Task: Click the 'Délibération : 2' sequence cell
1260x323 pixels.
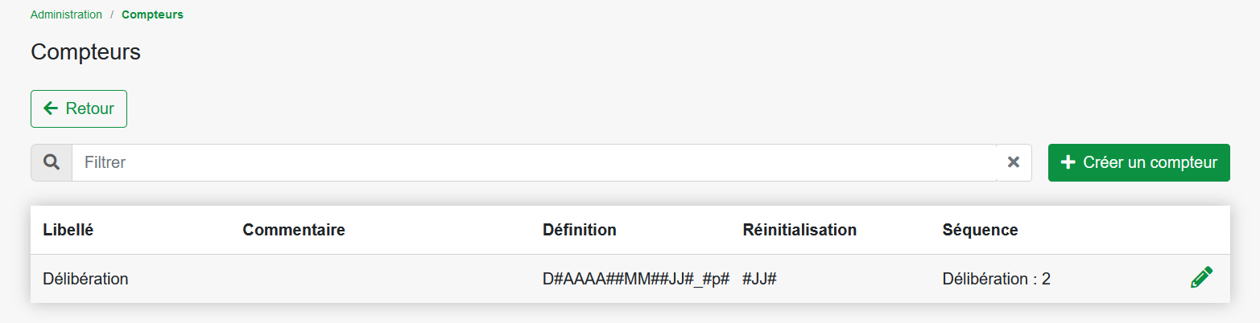Action: point(996,279)
